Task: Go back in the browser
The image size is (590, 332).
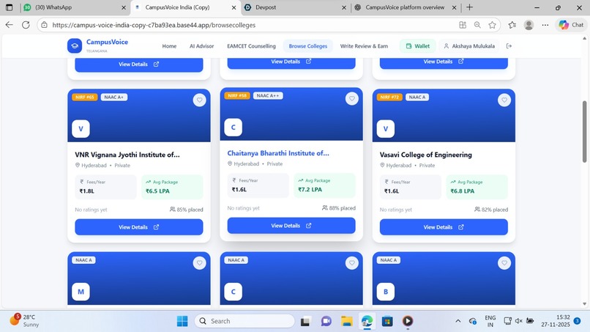Action: tap(9, 25)
